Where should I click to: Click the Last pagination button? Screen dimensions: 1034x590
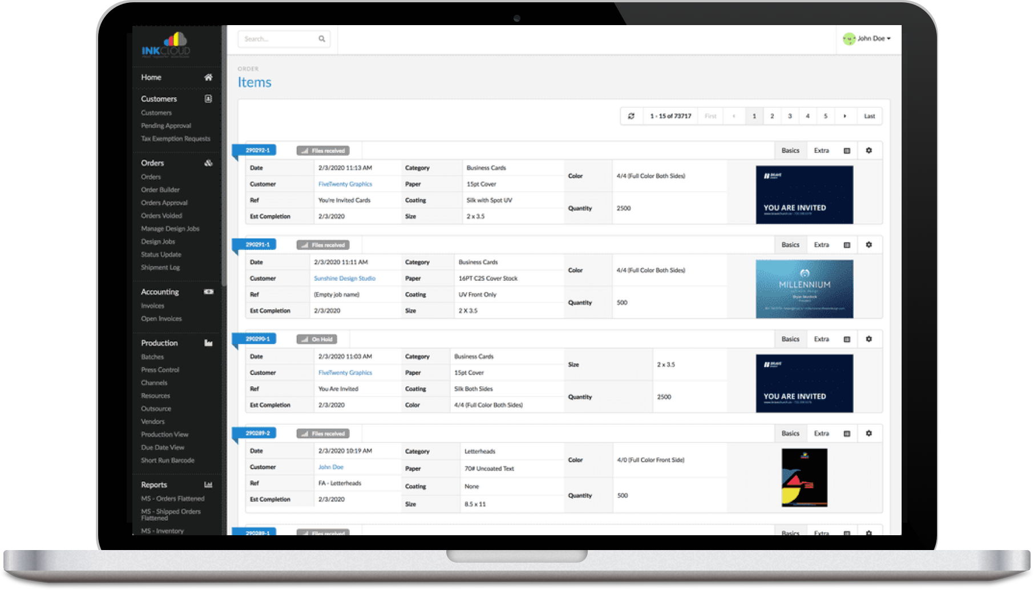coord(869,116)
